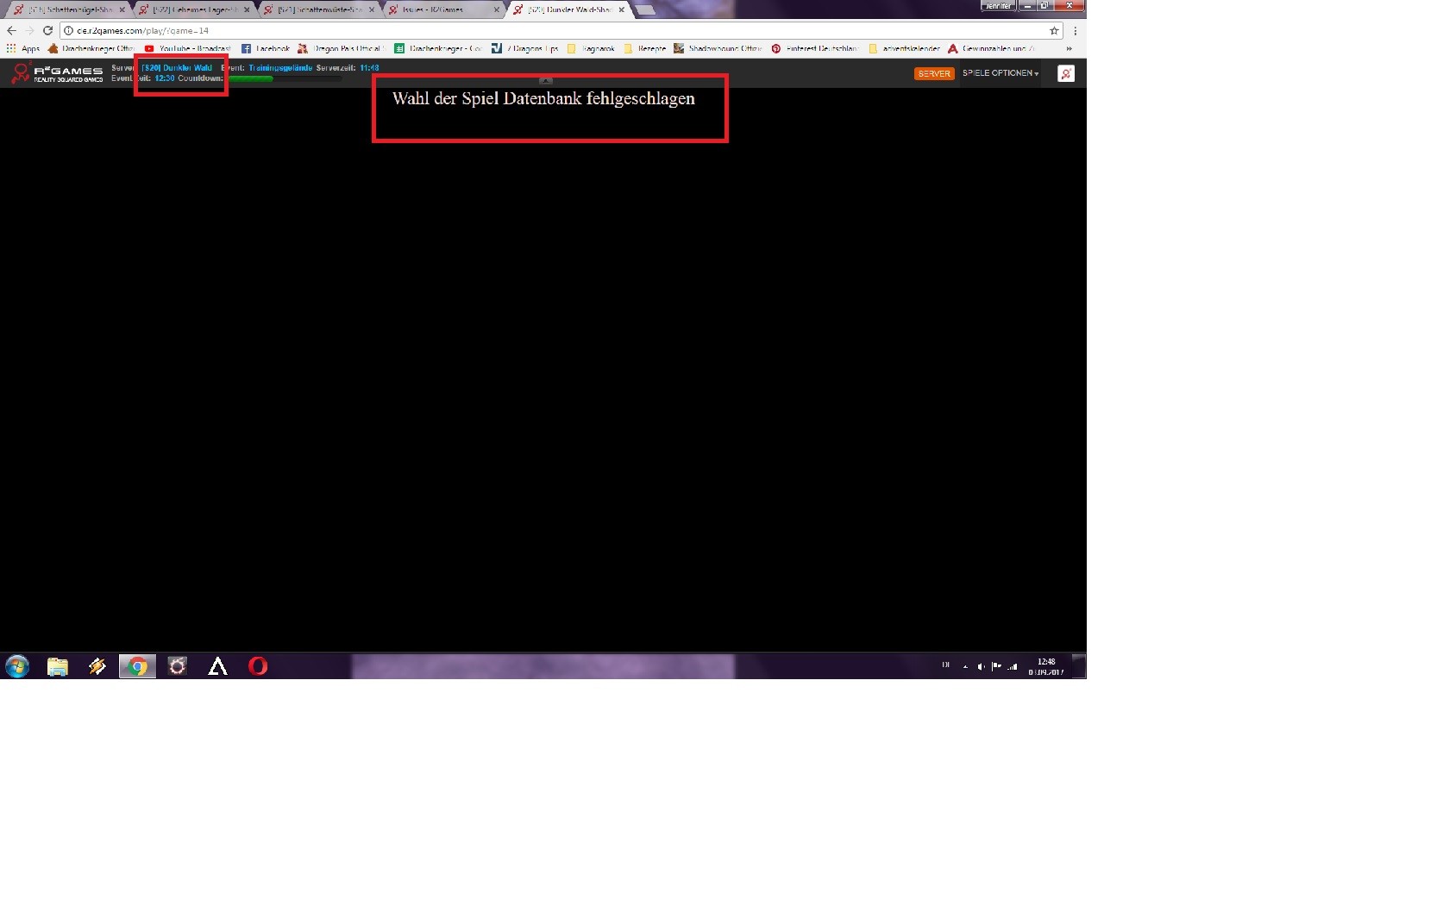Click the R2Games icon at top right

pos(1066,73)
